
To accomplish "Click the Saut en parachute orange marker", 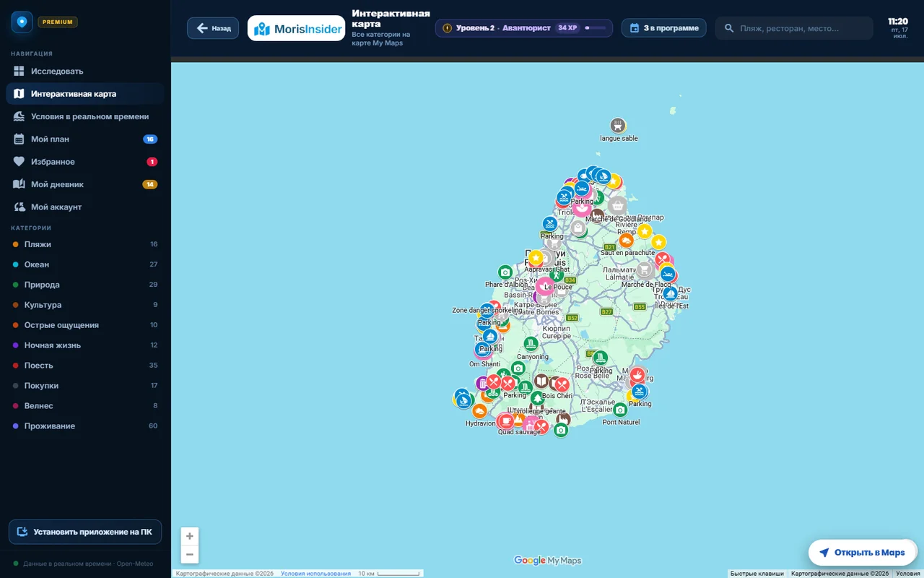I will tap(626, 241).
